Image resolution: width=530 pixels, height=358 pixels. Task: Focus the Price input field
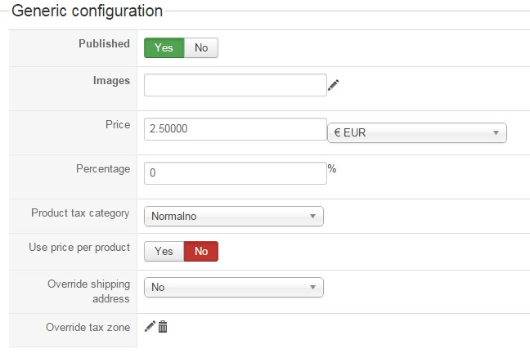tap(236, 129)
